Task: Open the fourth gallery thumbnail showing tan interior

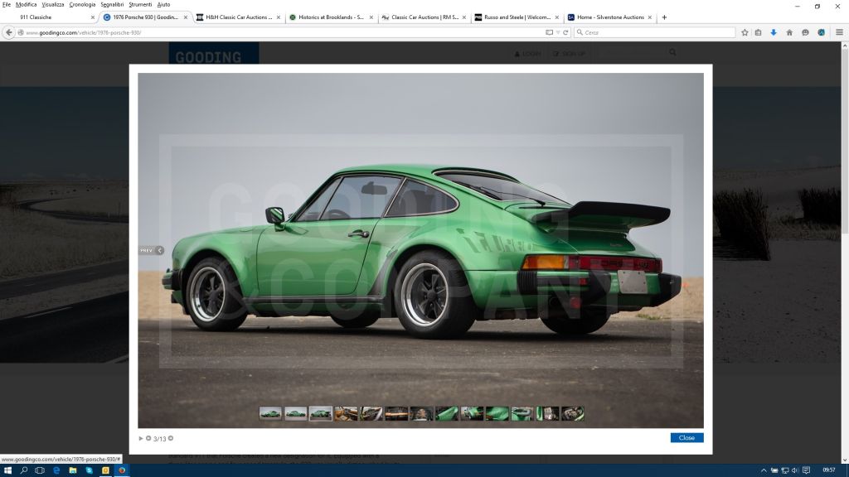Action: coord(346,414)
